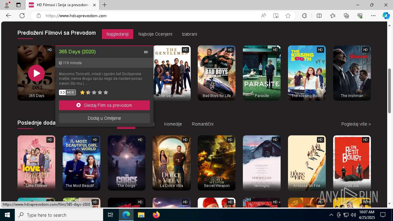Click the address bar URL
This screenshot has width=393, height=221.
coord(76,16)
